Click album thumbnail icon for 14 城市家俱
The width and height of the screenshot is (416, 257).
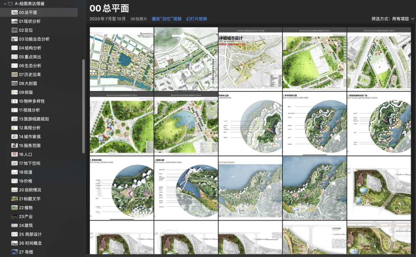pyautogui.click(x=14, y=137)
